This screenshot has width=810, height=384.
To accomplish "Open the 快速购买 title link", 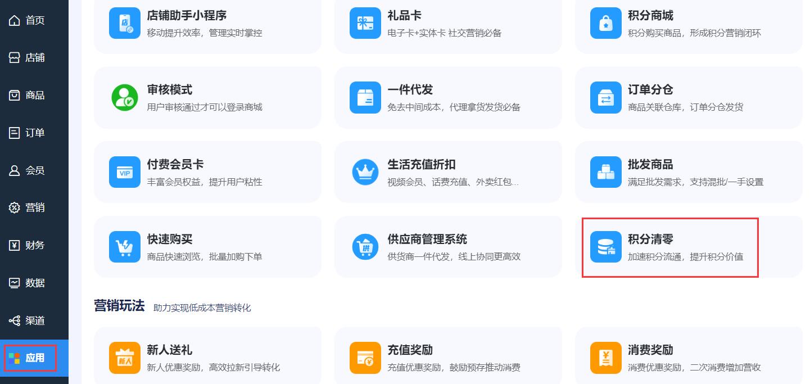I will (x=170, y=239).
